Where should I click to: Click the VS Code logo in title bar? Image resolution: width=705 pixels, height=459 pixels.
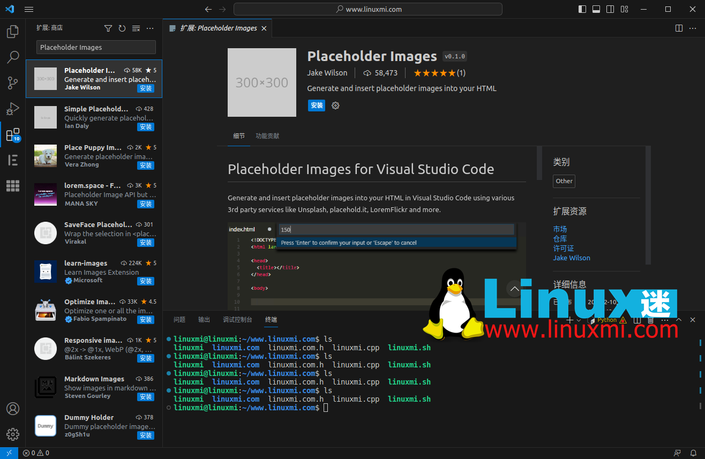pyautogui.click(x=10, y=9)
